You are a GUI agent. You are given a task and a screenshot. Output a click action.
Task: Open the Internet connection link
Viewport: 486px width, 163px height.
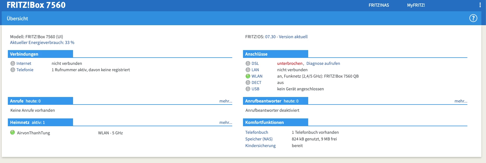point(24,63)
